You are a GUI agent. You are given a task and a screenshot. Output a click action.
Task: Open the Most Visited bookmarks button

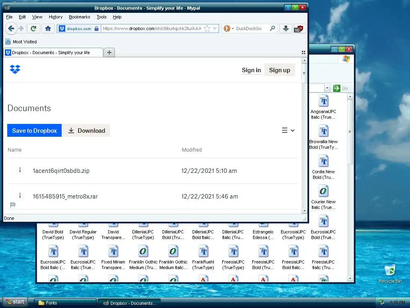tap(21, 42)
